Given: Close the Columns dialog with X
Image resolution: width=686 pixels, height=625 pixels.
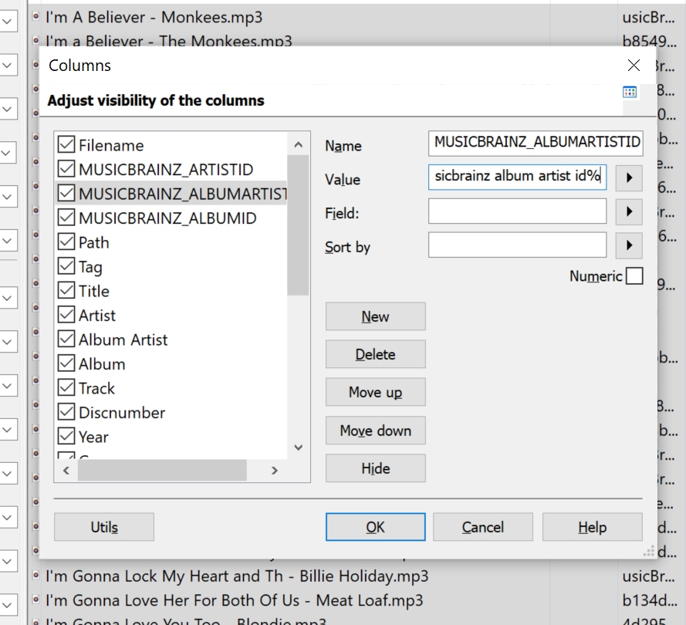Looking at the screenshot, I should (634, 66).
